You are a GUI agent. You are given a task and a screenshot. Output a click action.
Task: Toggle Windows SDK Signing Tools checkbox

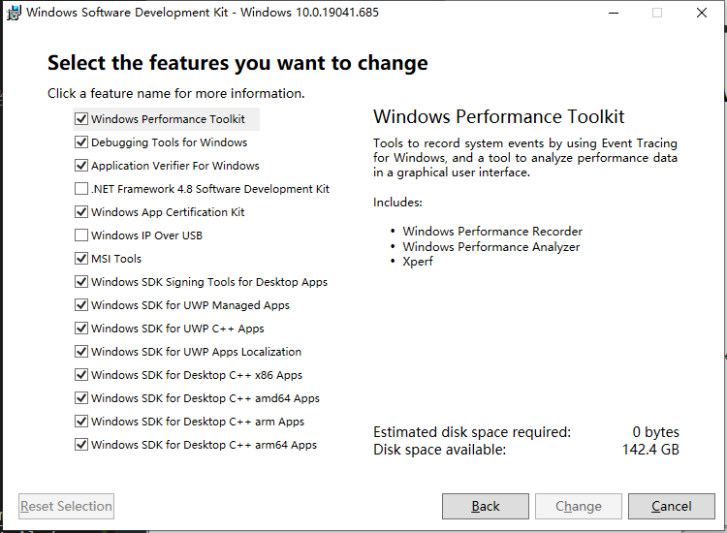point(81,282)
